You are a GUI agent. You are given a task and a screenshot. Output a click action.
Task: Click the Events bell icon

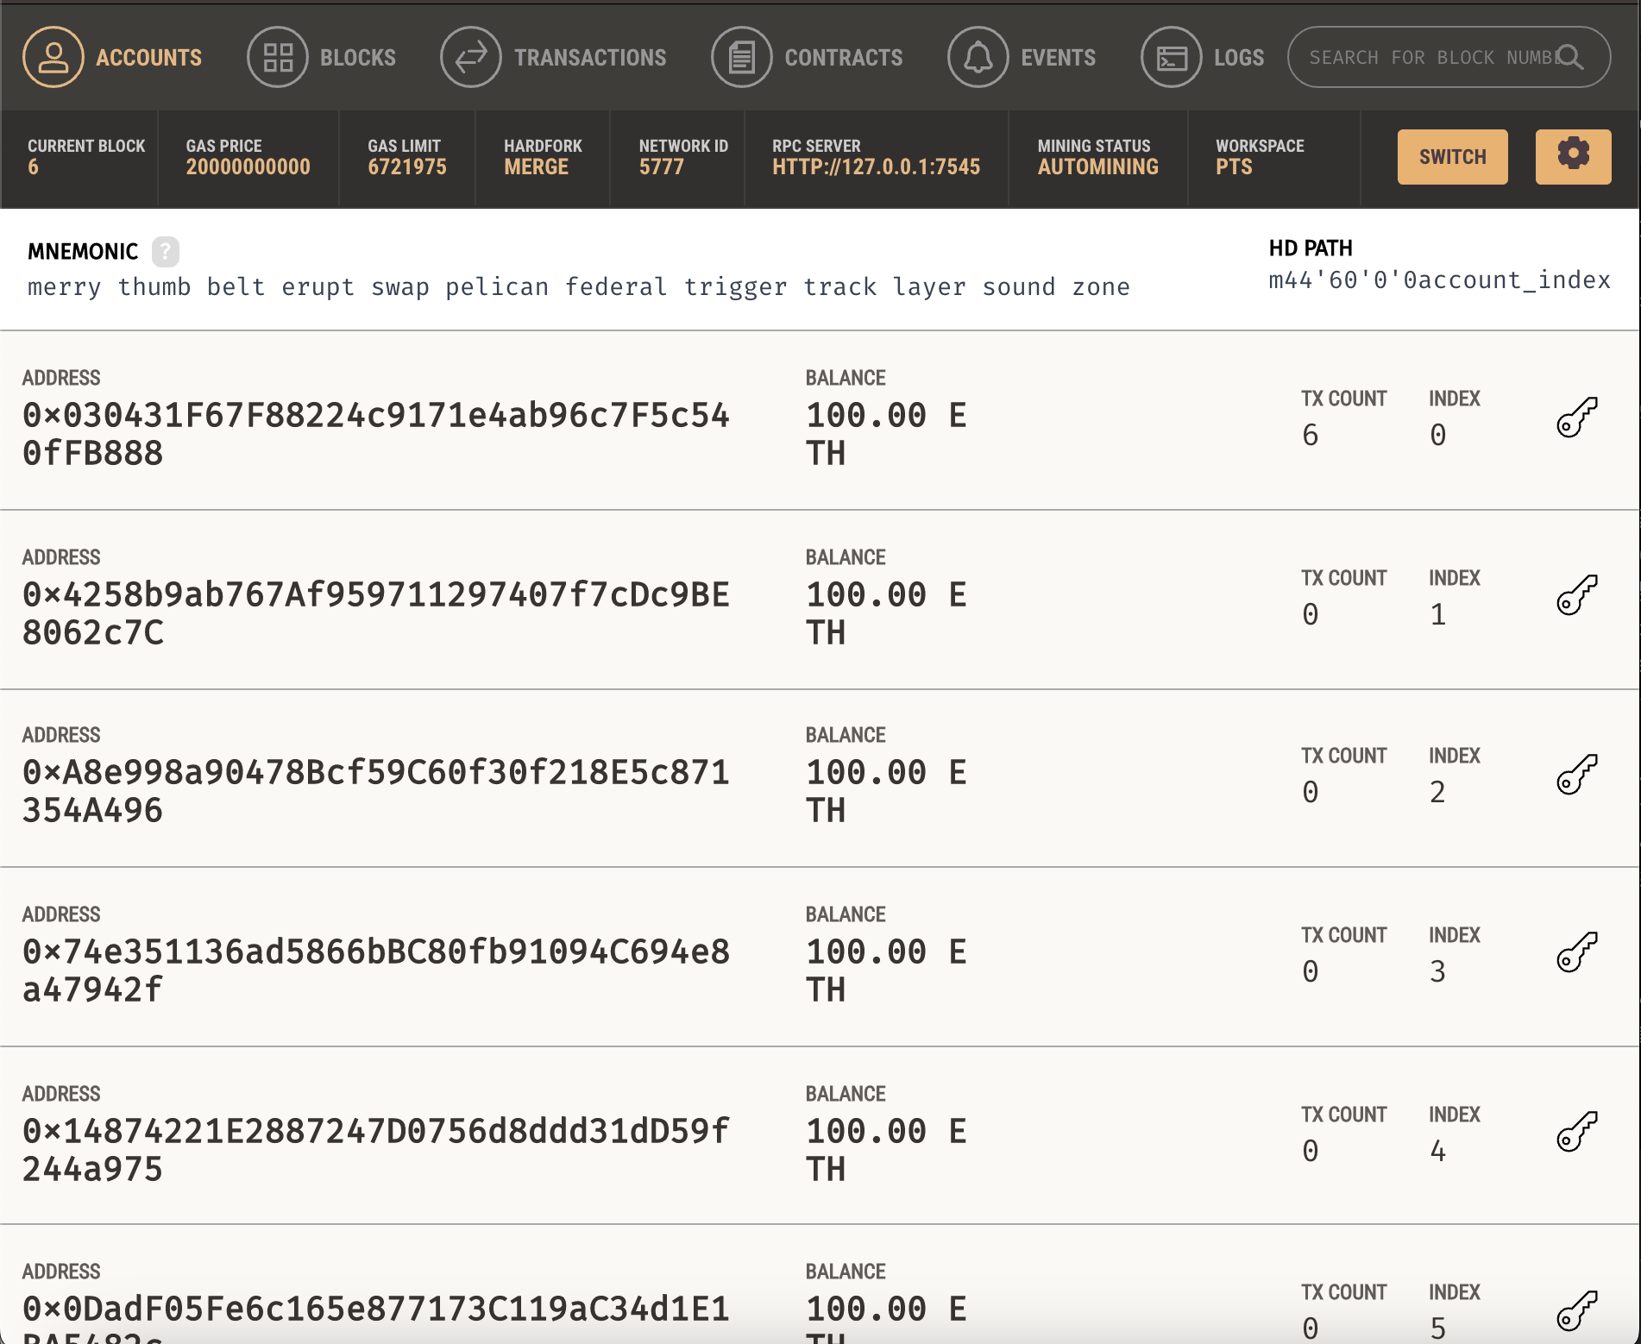coord(978,57)
